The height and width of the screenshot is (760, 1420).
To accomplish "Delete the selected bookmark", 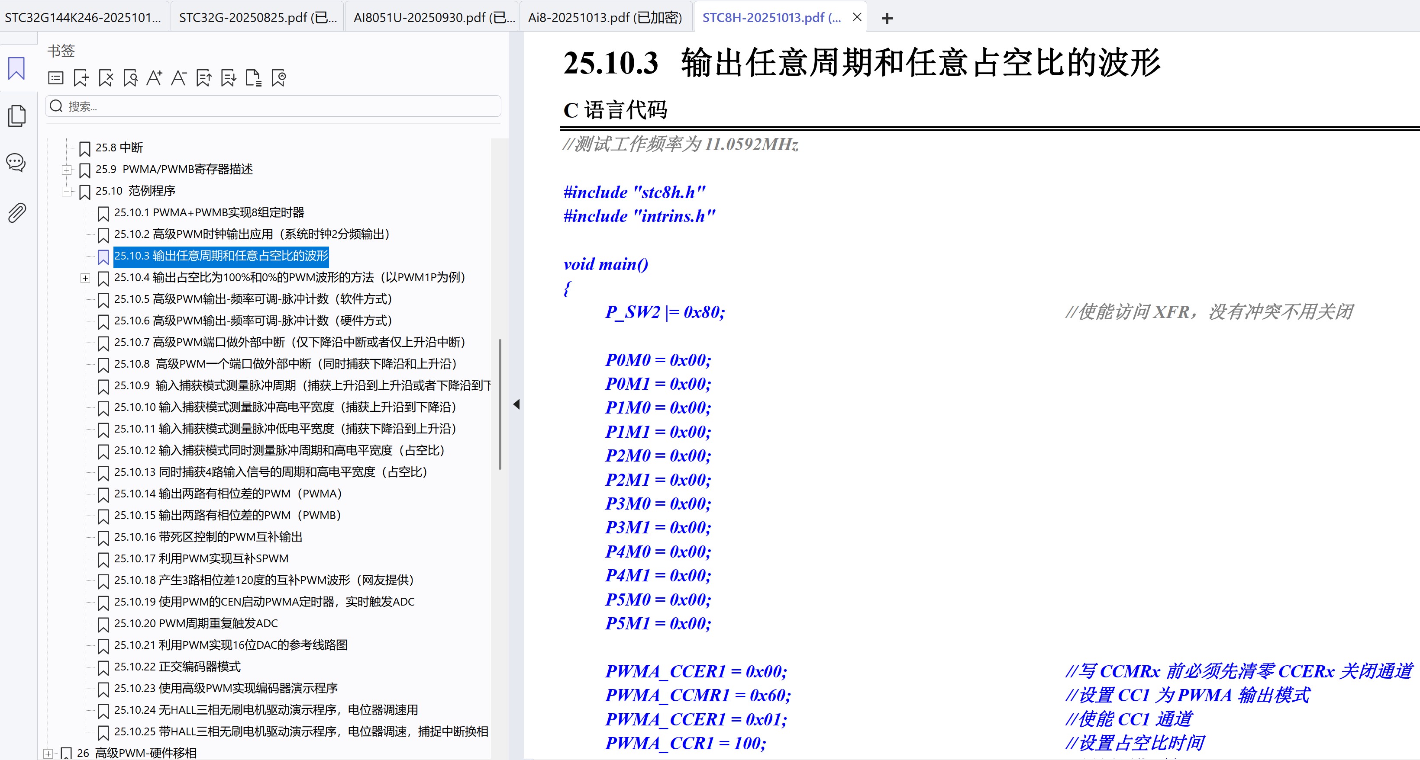I will click(x=105, y=78).
